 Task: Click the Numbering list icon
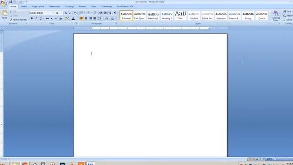coord(88,13)
